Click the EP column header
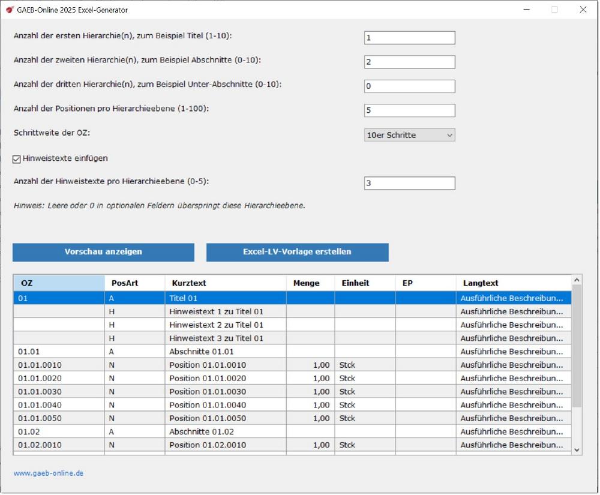The height and width of the screenshot is (495, 600). click(x=426, y=283)
